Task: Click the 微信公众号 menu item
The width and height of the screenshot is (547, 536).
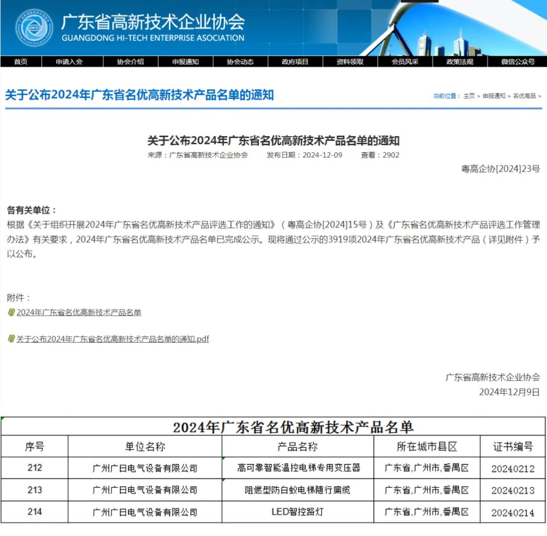Action: [x=518, y=62]
